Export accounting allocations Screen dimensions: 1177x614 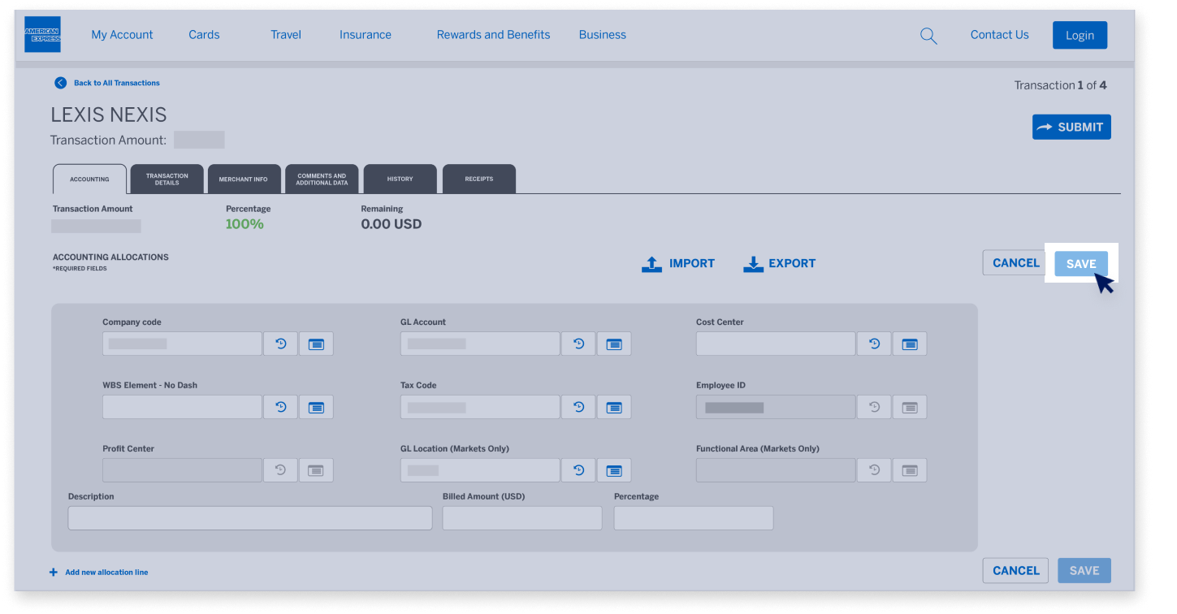point(779,263)
